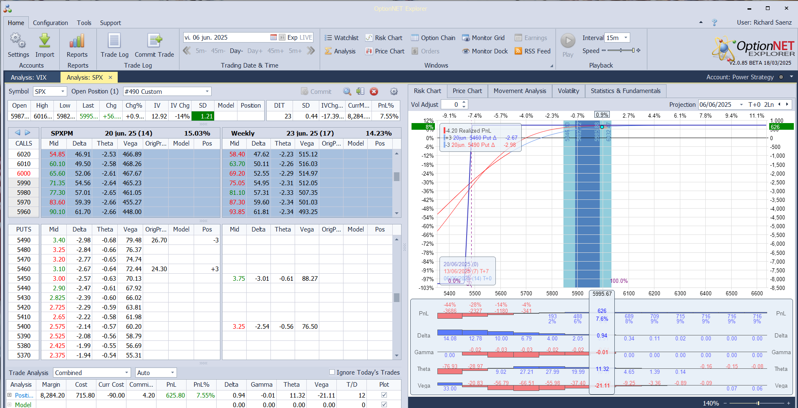Open the Trade Log icon
The height and width of the screenshot is (408, 798).
[114, 41]
